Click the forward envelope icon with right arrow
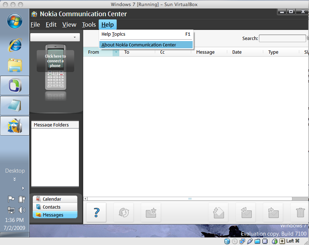Screen dimensions: 309x245 (273, 212)
